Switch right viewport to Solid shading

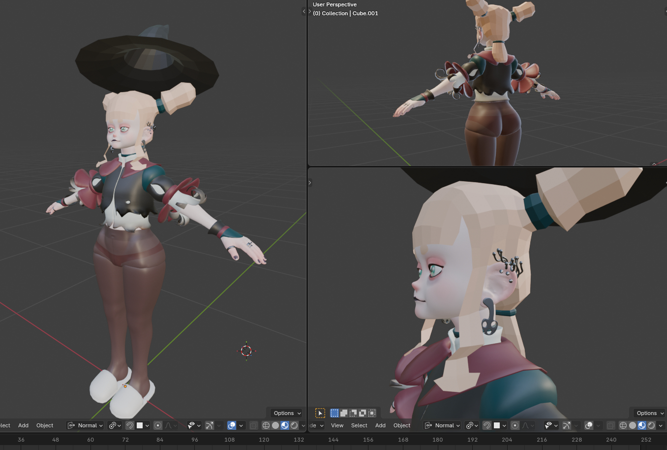click(x=633, y=425)
